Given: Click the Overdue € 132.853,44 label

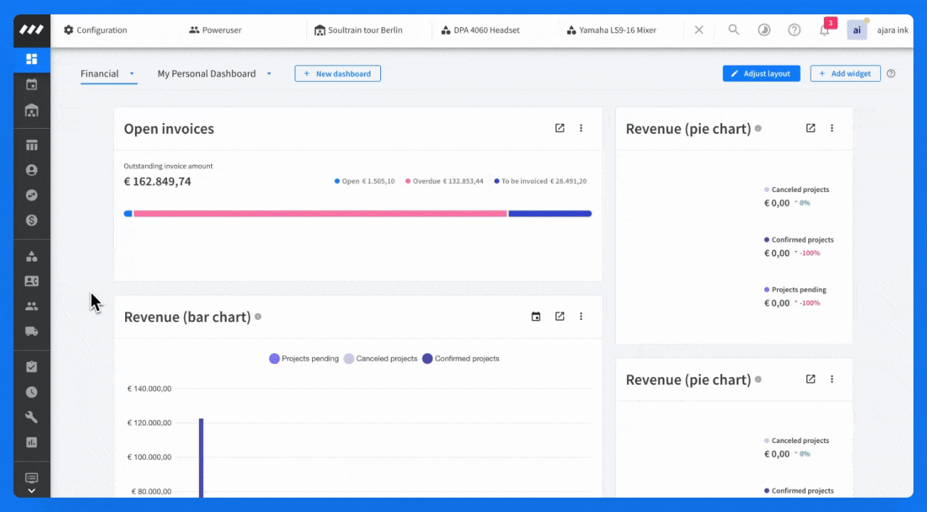Looking at the screenshot, I should [x=444, y=181].
